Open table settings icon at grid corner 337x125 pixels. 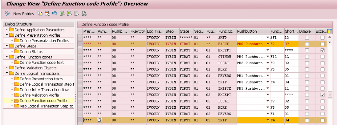coord(329,31)
